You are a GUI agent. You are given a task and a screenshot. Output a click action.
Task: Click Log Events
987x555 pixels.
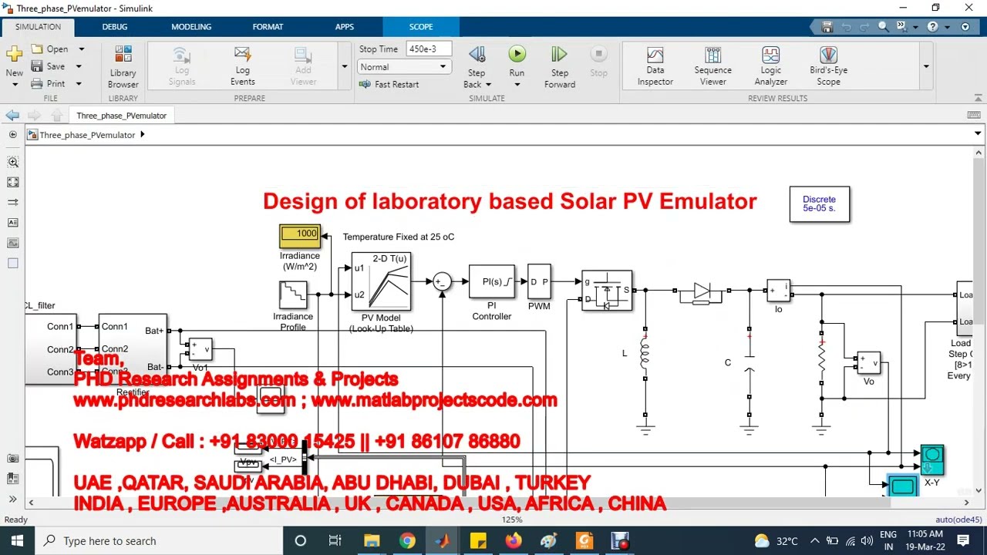pos(242,66)
